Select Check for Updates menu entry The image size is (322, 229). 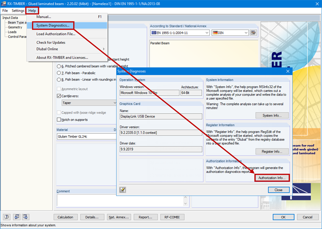pyautogui.click(x=67, y=42)
